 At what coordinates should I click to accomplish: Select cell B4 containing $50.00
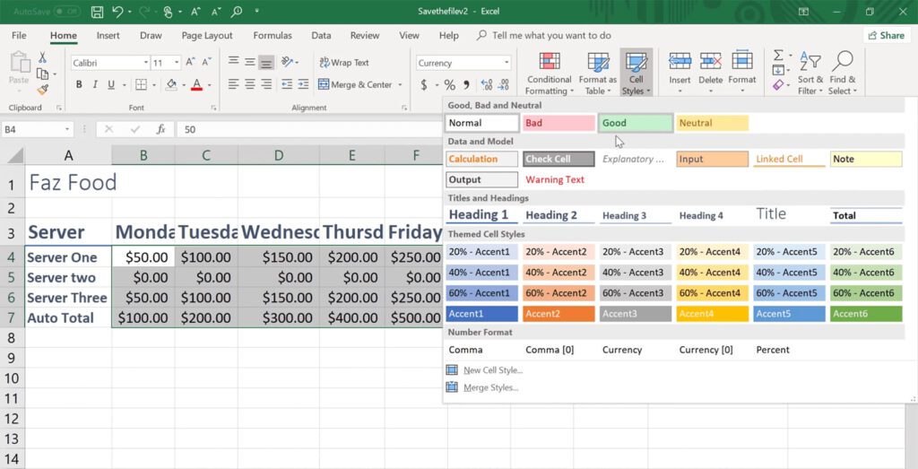[x=143, y=256]
